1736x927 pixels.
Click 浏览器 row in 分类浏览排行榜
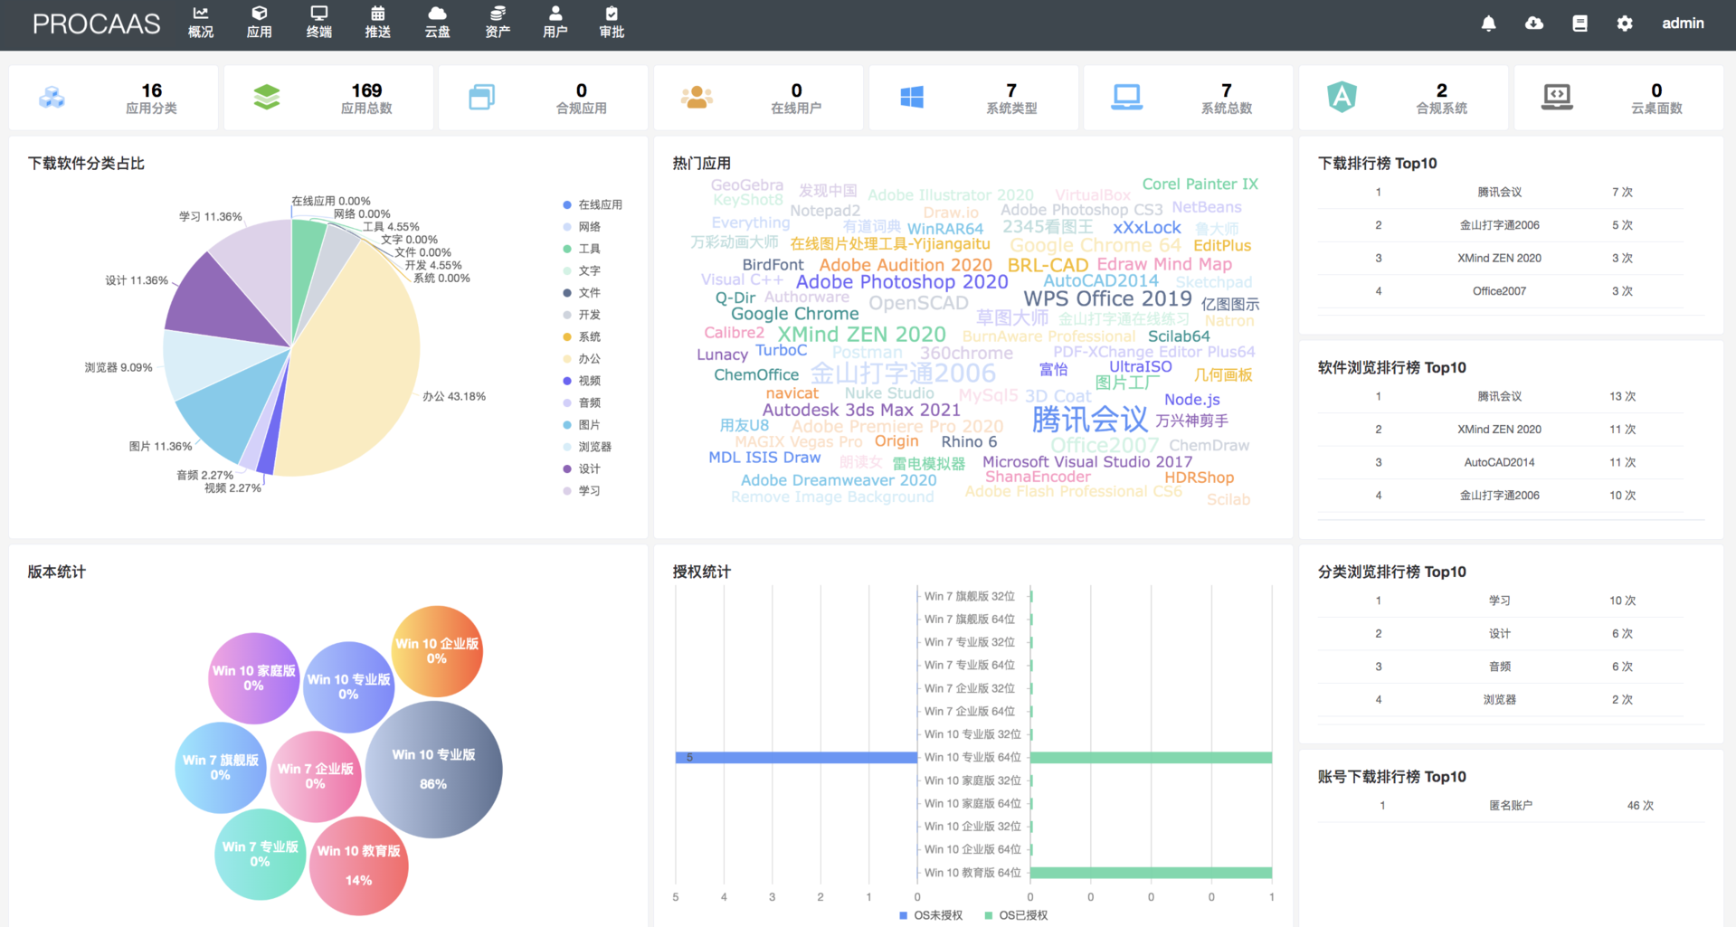coord(1502,699)
